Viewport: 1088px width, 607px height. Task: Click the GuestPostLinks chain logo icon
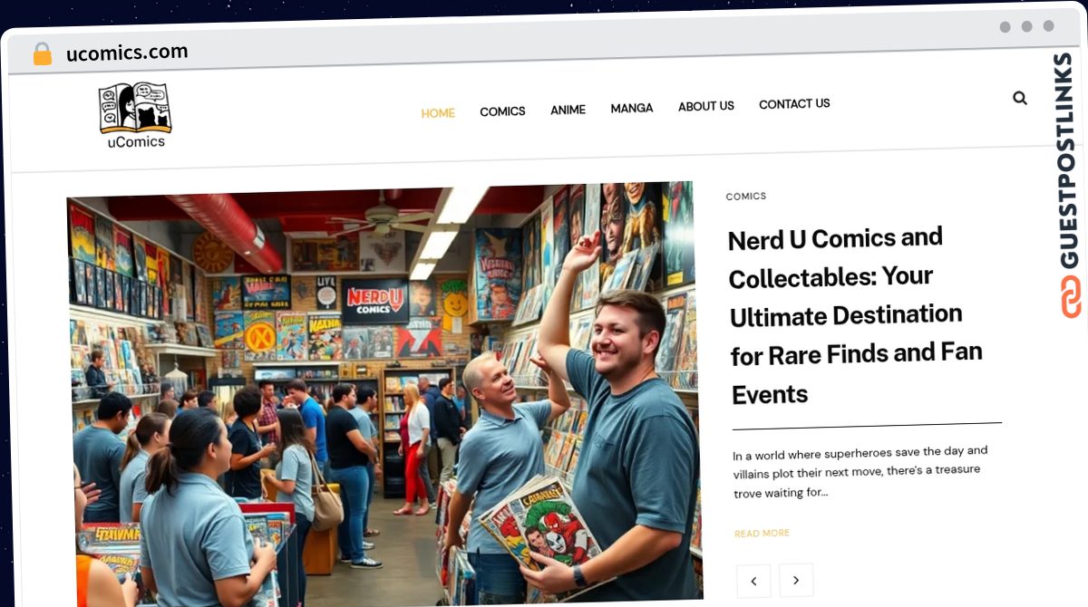pos(1071,297)
